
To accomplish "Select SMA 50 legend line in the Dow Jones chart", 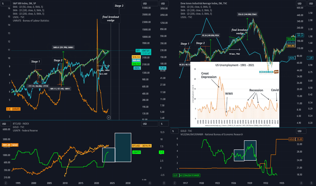I will [196, 7].
